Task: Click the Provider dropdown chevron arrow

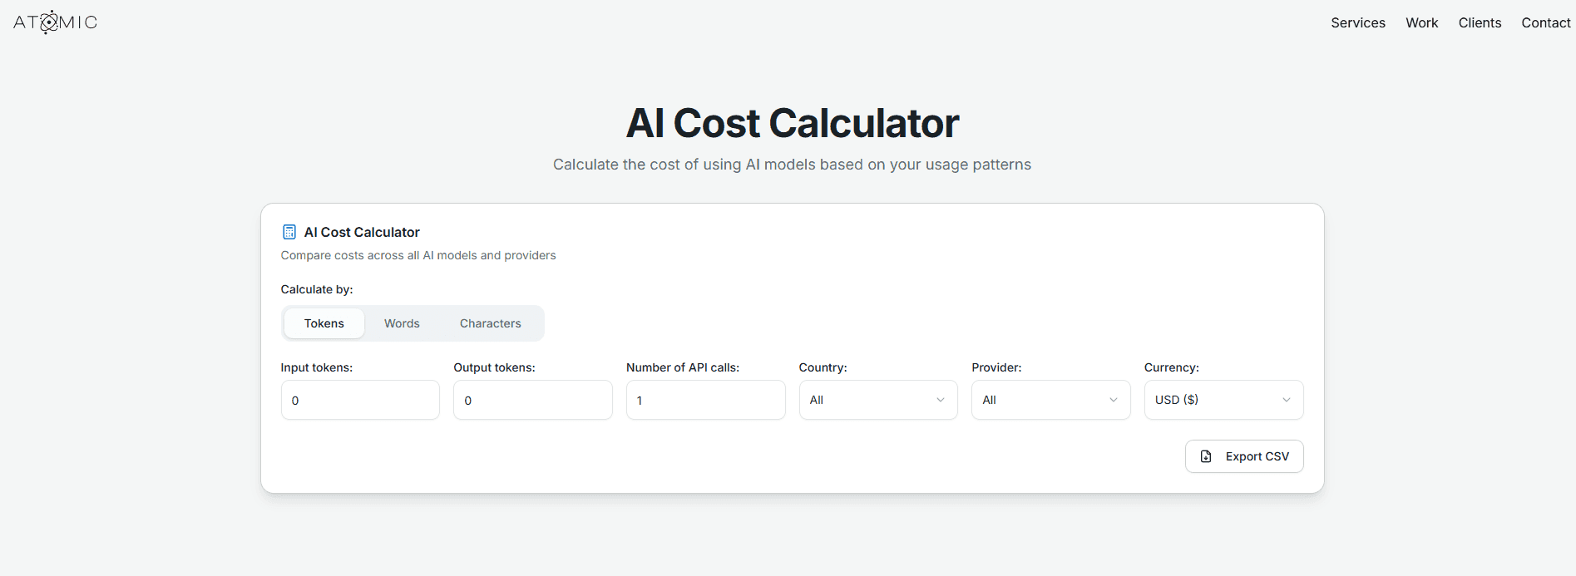Action: point(1114,400)
